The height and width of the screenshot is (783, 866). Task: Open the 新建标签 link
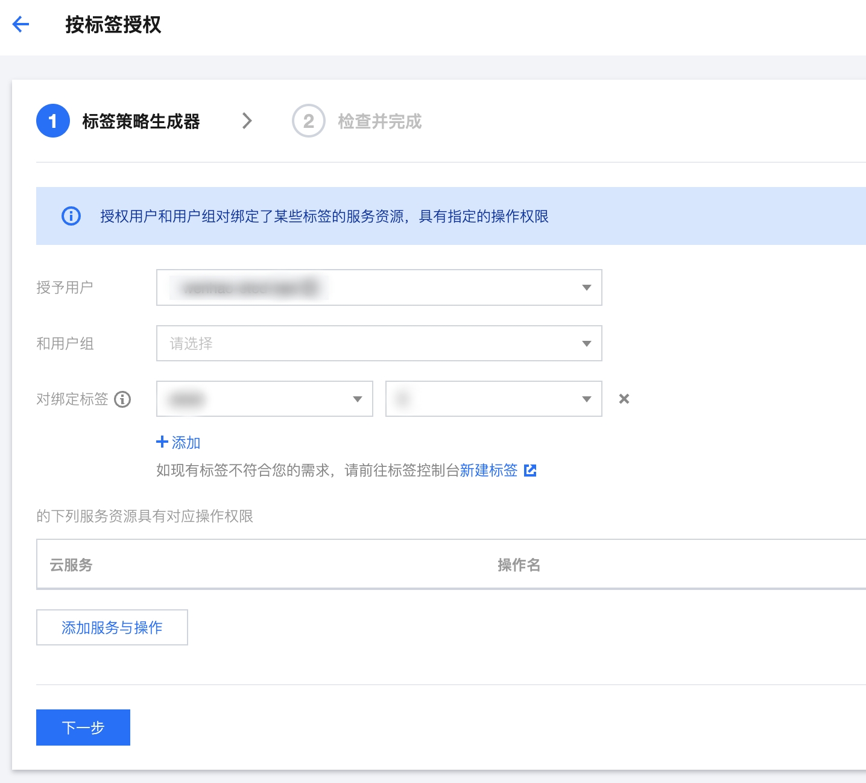(488, 471)
